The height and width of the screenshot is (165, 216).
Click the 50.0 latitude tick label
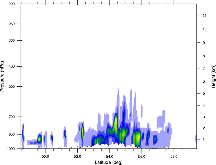[45, 157]
